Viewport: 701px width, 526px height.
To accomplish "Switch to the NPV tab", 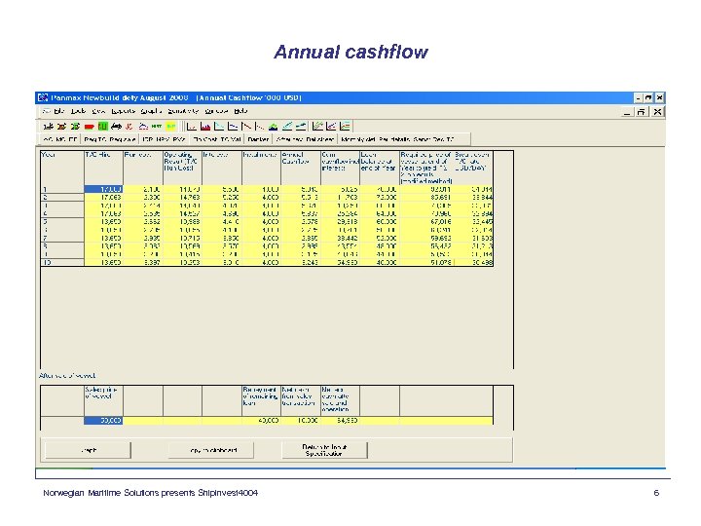I will [163, 139].
